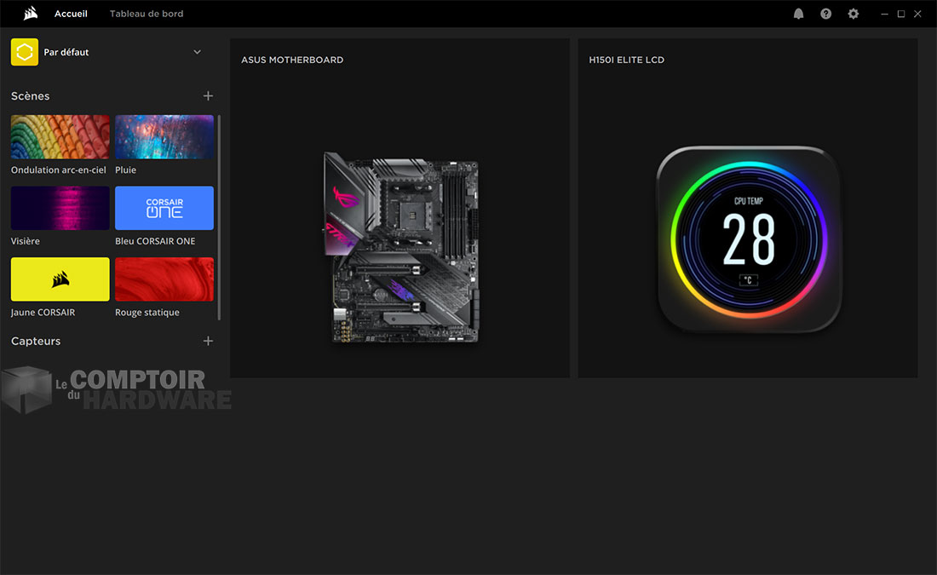Screen dimensions: 937x575
Task: Maximize the iCUE window
Action: point(901,14)
